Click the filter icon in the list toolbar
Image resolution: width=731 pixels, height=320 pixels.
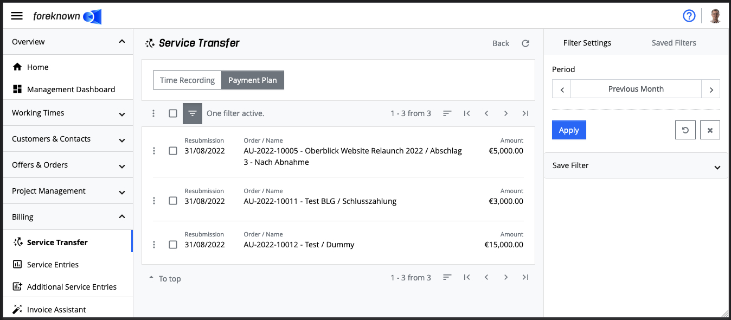tap(192, 113)
